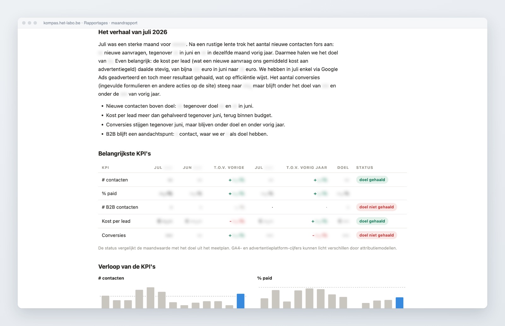Click the 'DOEL' column header

(x=343, y=168)
